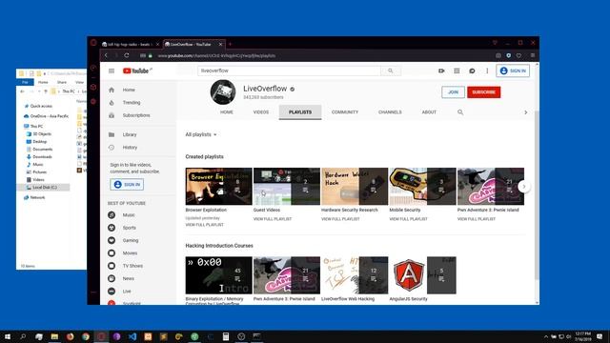Open the AngularJS Security playlist thumbnail
This screenshot has width=610, height=343.
(x=422, y=275)
